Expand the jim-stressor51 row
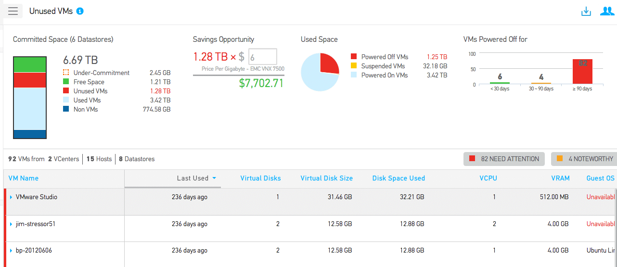This screenshot has width=617, height=267. pyautogui.click(x=11, y=224)
